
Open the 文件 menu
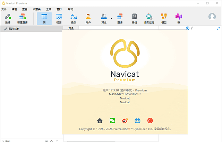tap(4, 9)
